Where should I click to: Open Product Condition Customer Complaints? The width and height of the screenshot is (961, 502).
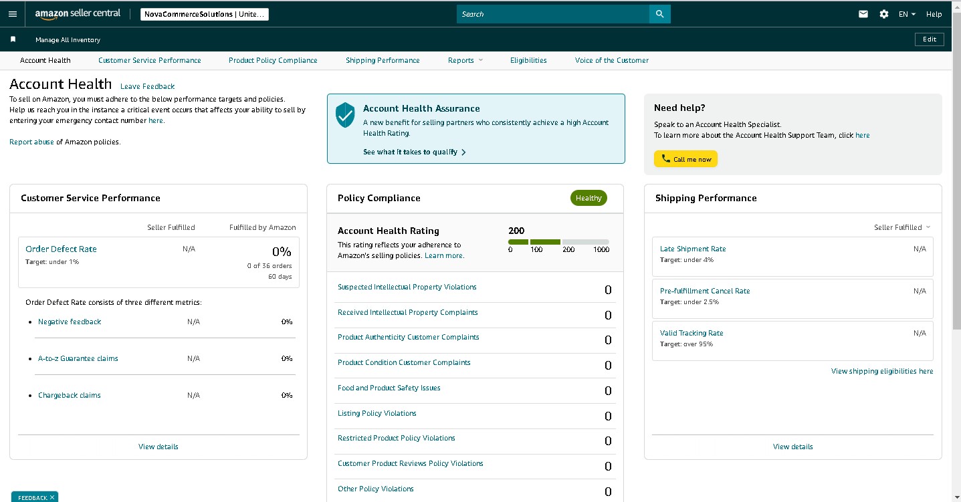(404, 362)
